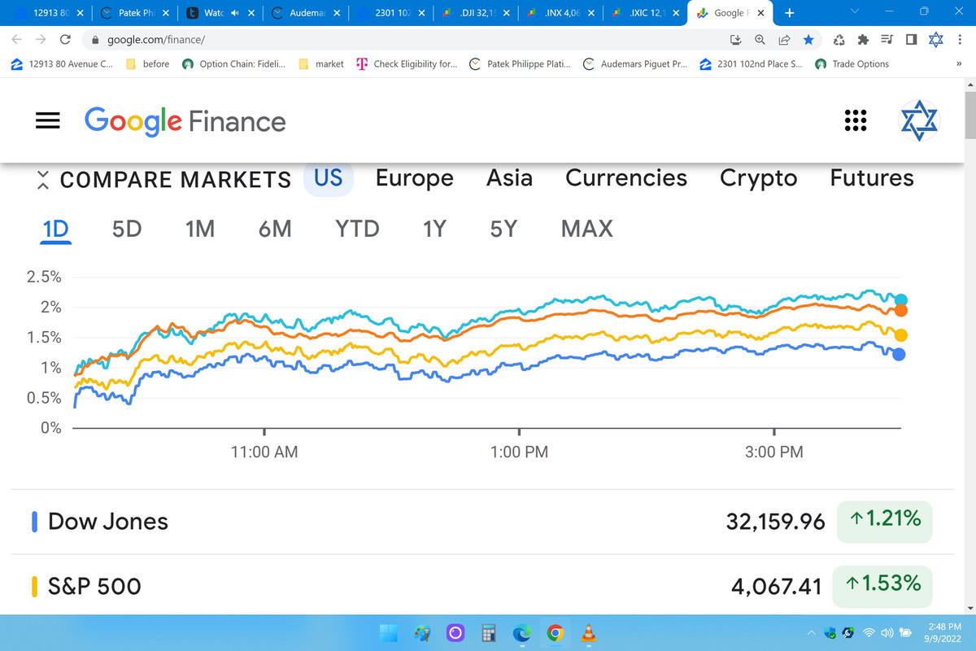This screenshot has width=976, height=651.
Task: Go back with the browser back arrow
Action: (x=17, y=39)
